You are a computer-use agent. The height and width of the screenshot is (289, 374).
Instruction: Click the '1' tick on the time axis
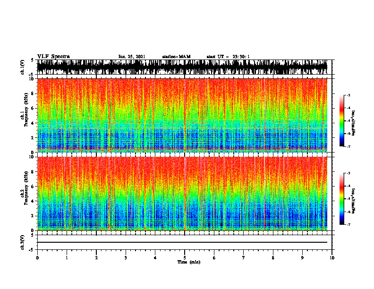67,258
